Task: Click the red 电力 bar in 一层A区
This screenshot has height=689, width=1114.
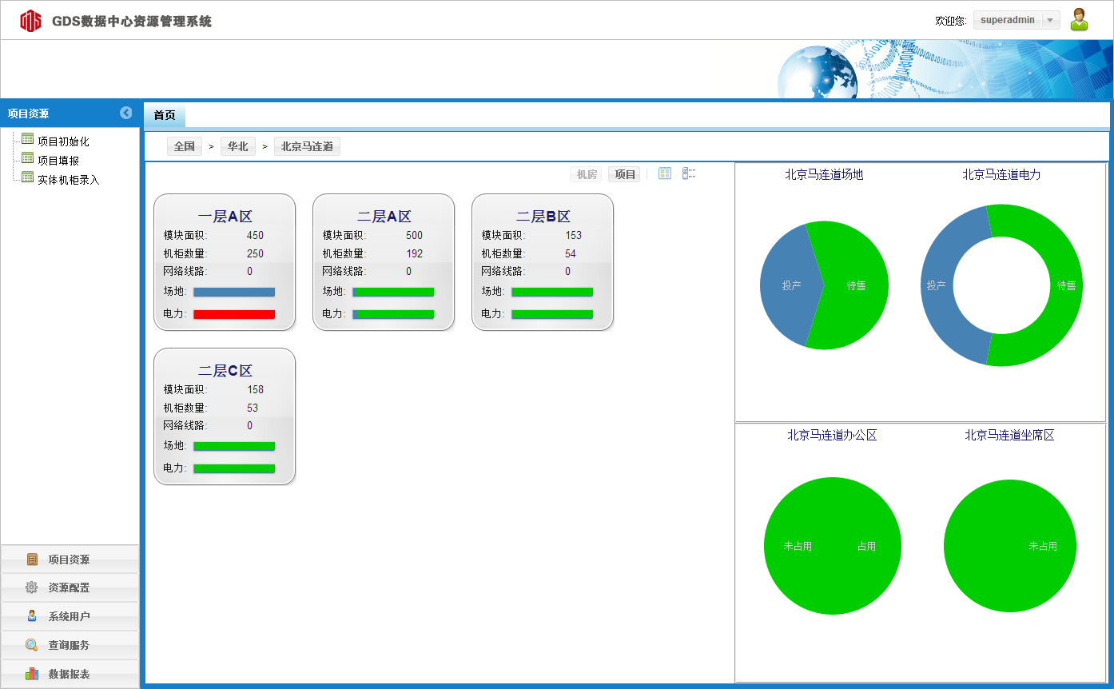Action: coord(234,314)
